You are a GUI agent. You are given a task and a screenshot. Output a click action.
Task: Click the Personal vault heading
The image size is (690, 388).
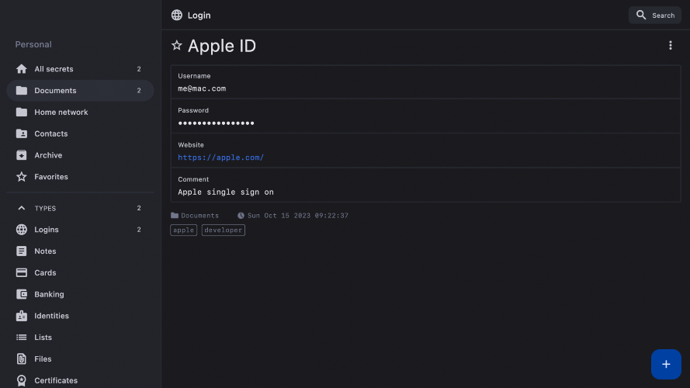(33, 44)
